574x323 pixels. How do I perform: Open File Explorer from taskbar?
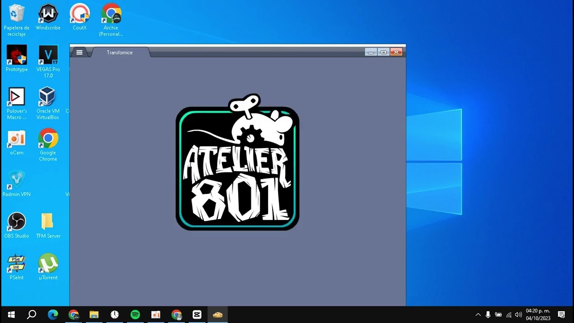(x=94, y=314)
